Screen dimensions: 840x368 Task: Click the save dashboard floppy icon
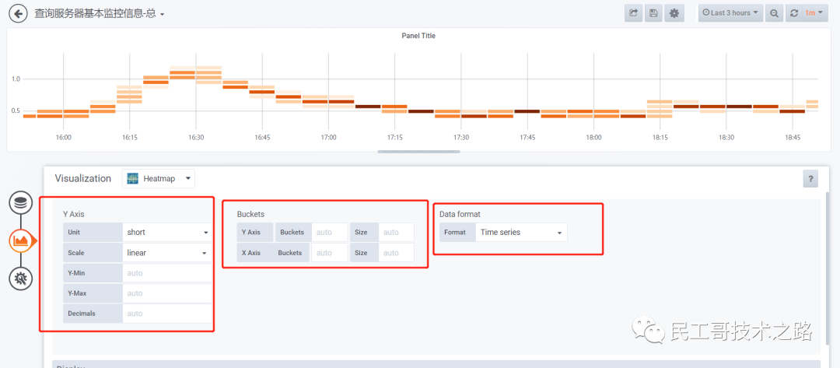click(653, 13)
